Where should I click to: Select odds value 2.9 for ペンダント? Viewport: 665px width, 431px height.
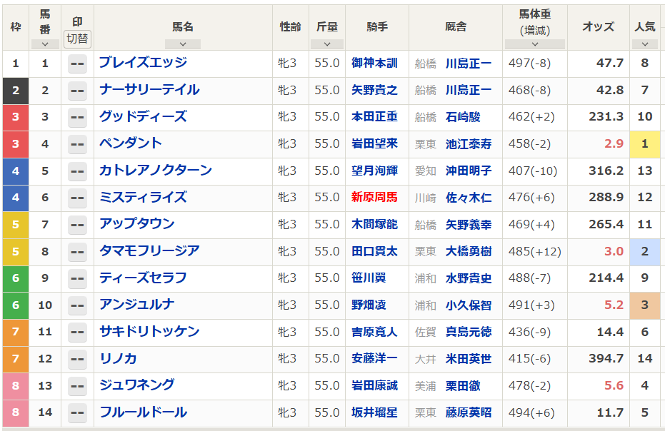tap(614, 143)
